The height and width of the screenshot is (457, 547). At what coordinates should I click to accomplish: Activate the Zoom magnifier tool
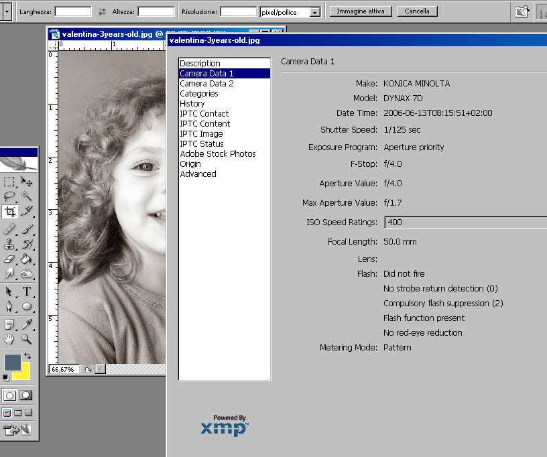(27, 339)
